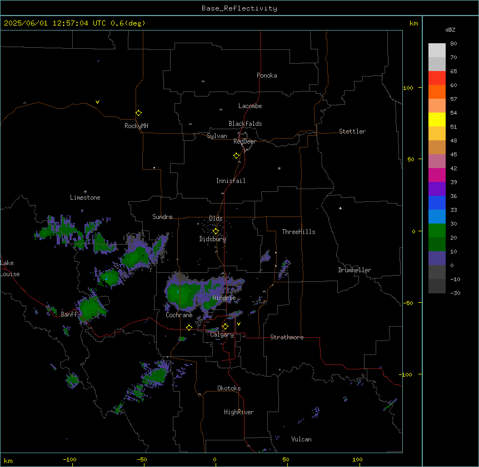The image size is (479, 467).
Task: Click yellow diamond marker above Calgary
Action: (225, 327)
